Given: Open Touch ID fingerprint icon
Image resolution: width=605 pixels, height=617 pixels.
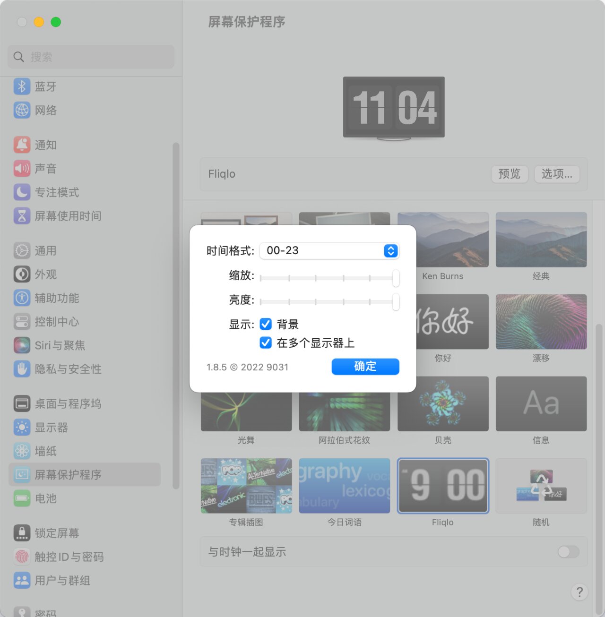Looking at the screenshot, I should tap(22, 557).
